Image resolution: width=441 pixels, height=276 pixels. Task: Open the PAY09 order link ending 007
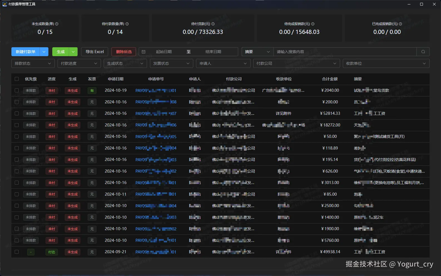(156, 113)
